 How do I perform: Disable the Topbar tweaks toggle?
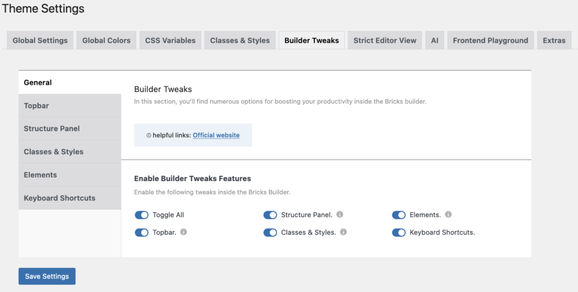(x=142, y=233)
